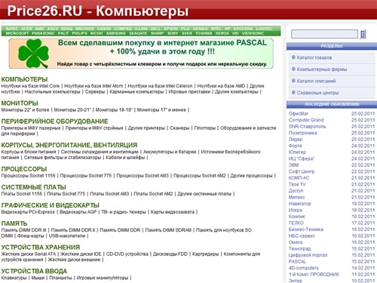Open Платы Socket 775 link
The width and height of the screenshot is (377, 283).
[x=66, y=194]
